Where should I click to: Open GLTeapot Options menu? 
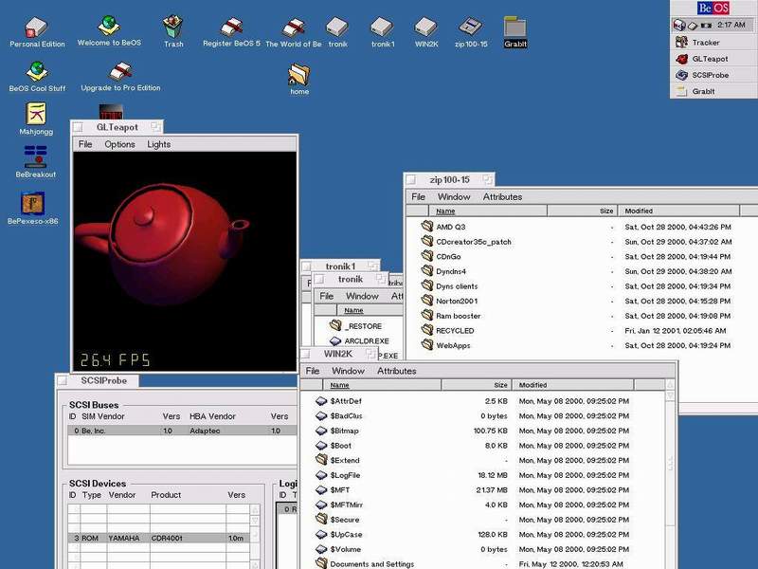pyautogui.click(x=119, y=144)
